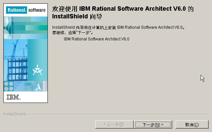Viewport: 212px width, 132px height.
Task: Click the disabled < 上一步(B) button
Action: [x=114, y=124]
